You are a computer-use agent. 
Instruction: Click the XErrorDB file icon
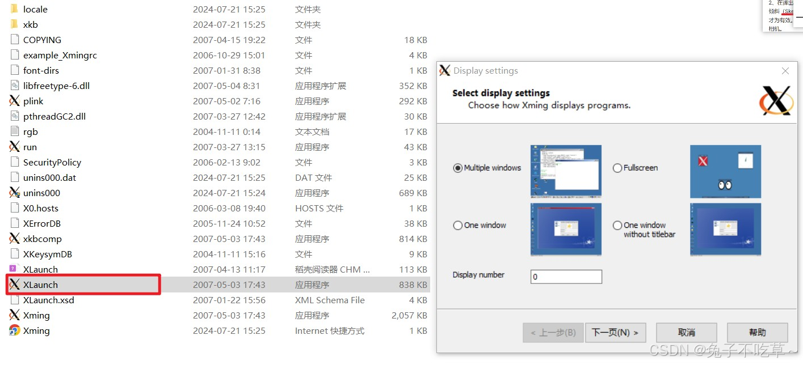pyautogui.click(x=14, y=223)
